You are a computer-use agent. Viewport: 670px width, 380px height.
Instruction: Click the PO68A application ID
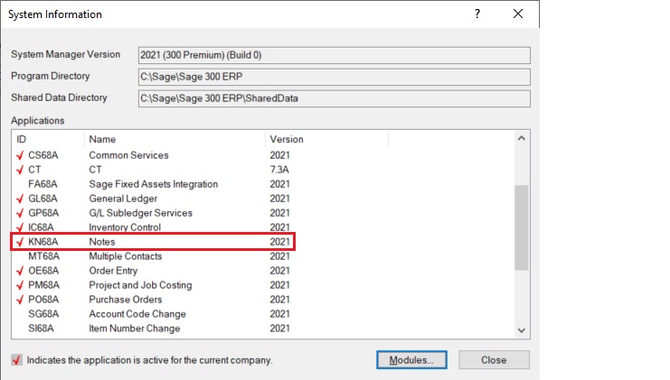click(x=43, y=300)
